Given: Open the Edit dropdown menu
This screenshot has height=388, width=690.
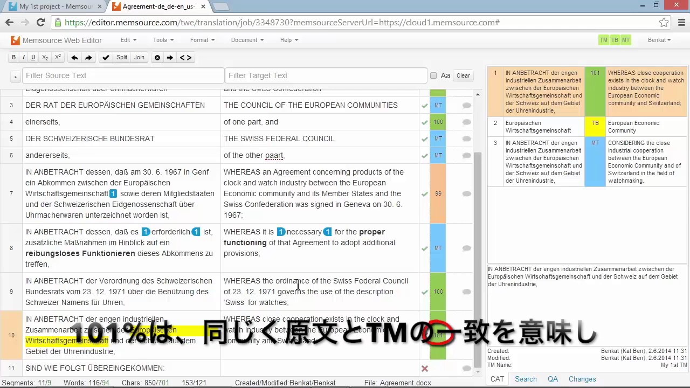Looking at the screenshot, I should pyautogui.click(x=128, y=40).
